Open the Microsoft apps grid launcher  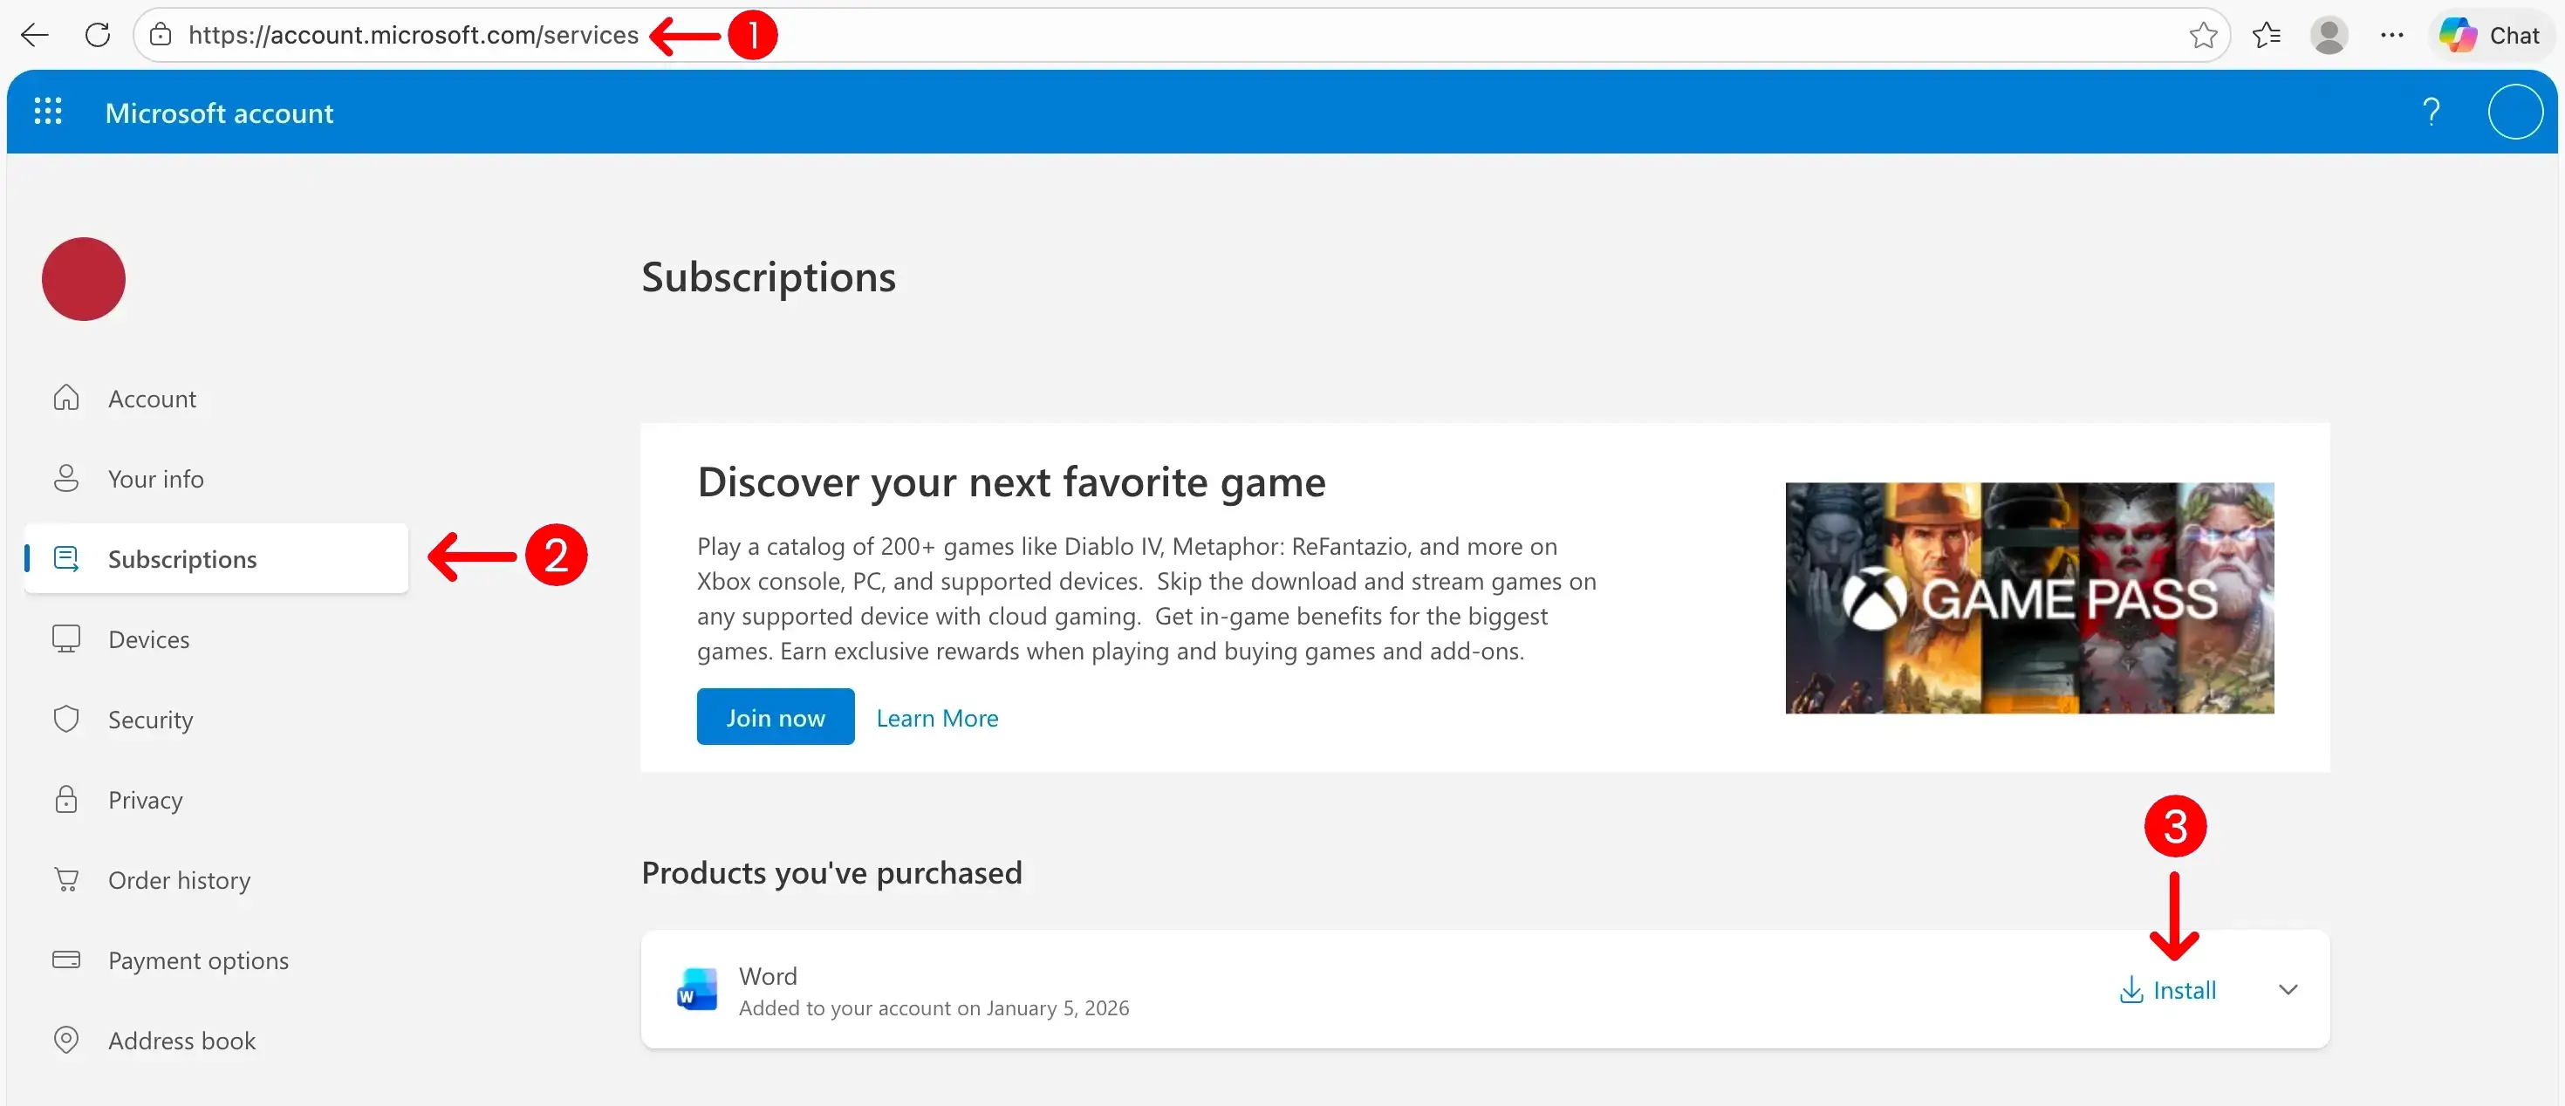click(48, 112)
